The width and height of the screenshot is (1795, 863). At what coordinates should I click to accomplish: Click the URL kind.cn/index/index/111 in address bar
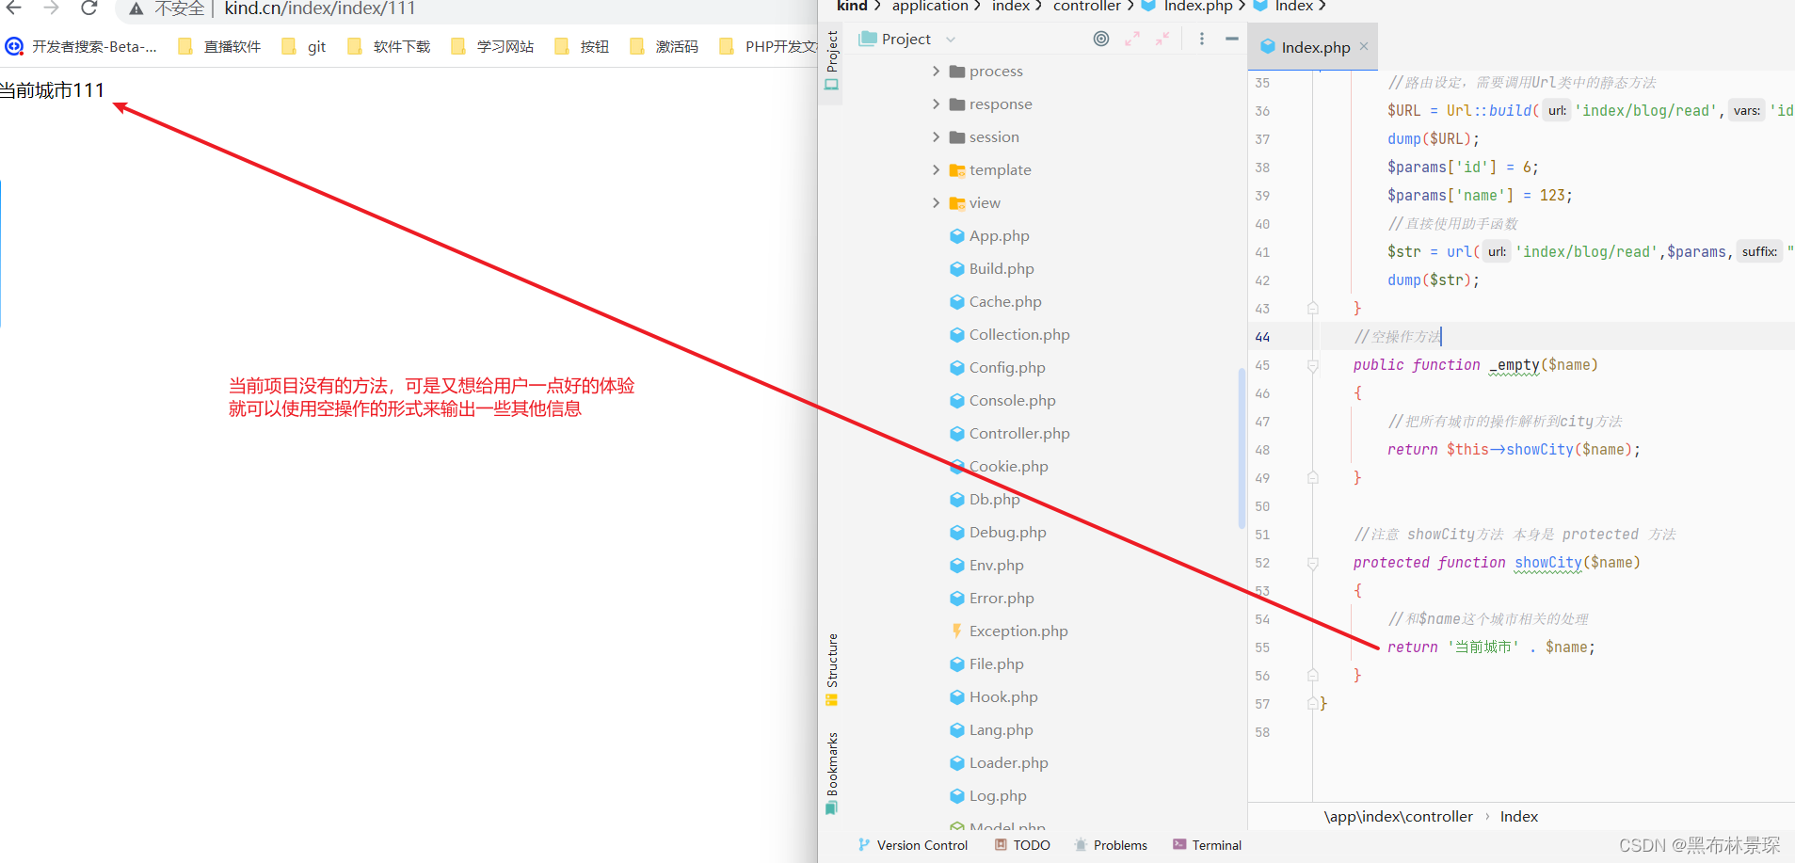pos(320,8)
